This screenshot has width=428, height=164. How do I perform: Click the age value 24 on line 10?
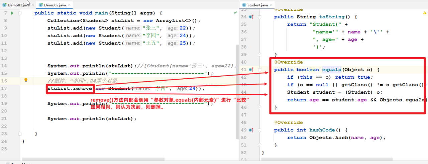(x=183, y=35)
